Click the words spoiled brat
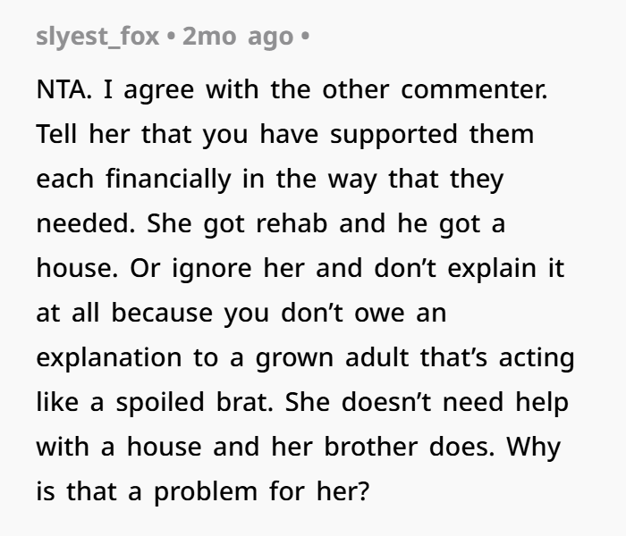Screen dimensions: 626x536 [195, 402]
